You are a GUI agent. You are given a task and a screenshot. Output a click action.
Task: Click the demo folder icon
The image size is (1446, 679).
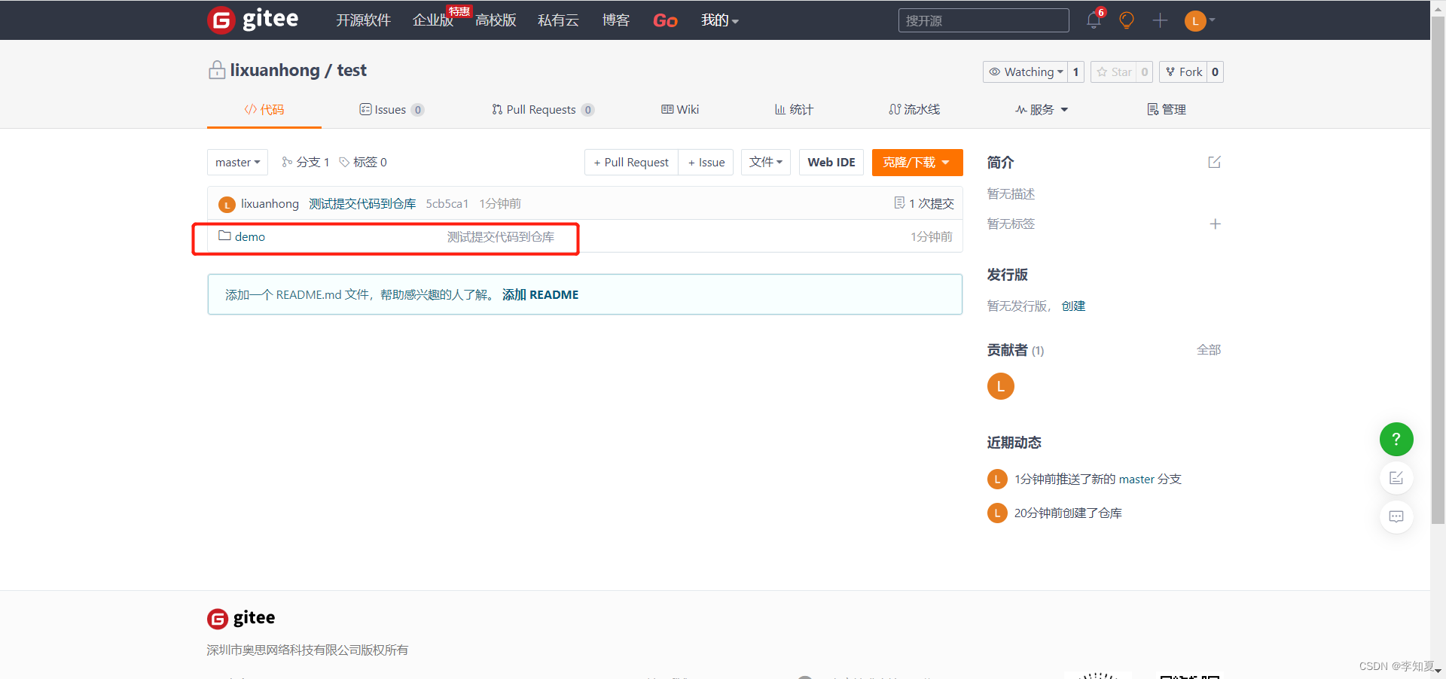[224, 236]
